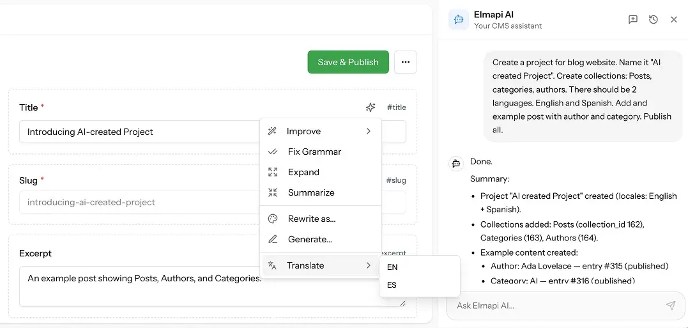The image size is (688, 328).
Task: Close the Elmapi AI panel
Action: pos(674,19)
